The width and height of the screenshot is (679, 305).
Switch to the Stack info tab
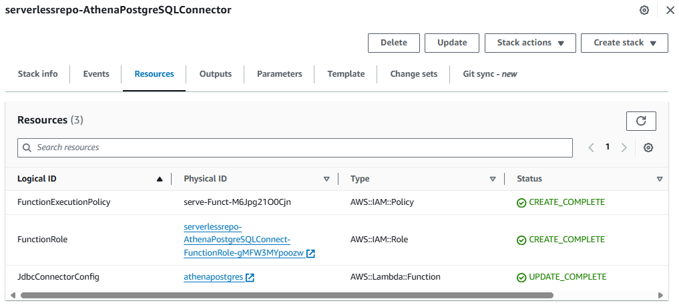click(x=37, y=74)
